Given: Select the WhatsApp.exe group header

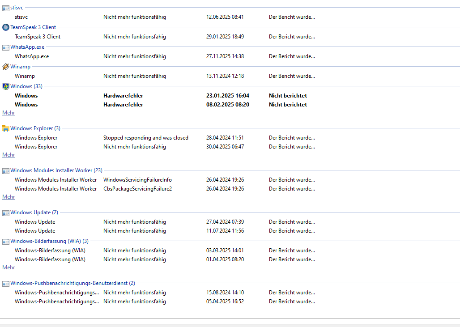Looking at the screenshot, I should coord(27,47).
